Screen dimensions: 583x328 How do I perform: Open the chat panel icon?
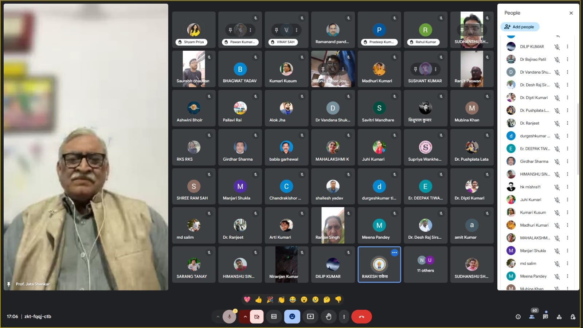(x=545, y=317)
